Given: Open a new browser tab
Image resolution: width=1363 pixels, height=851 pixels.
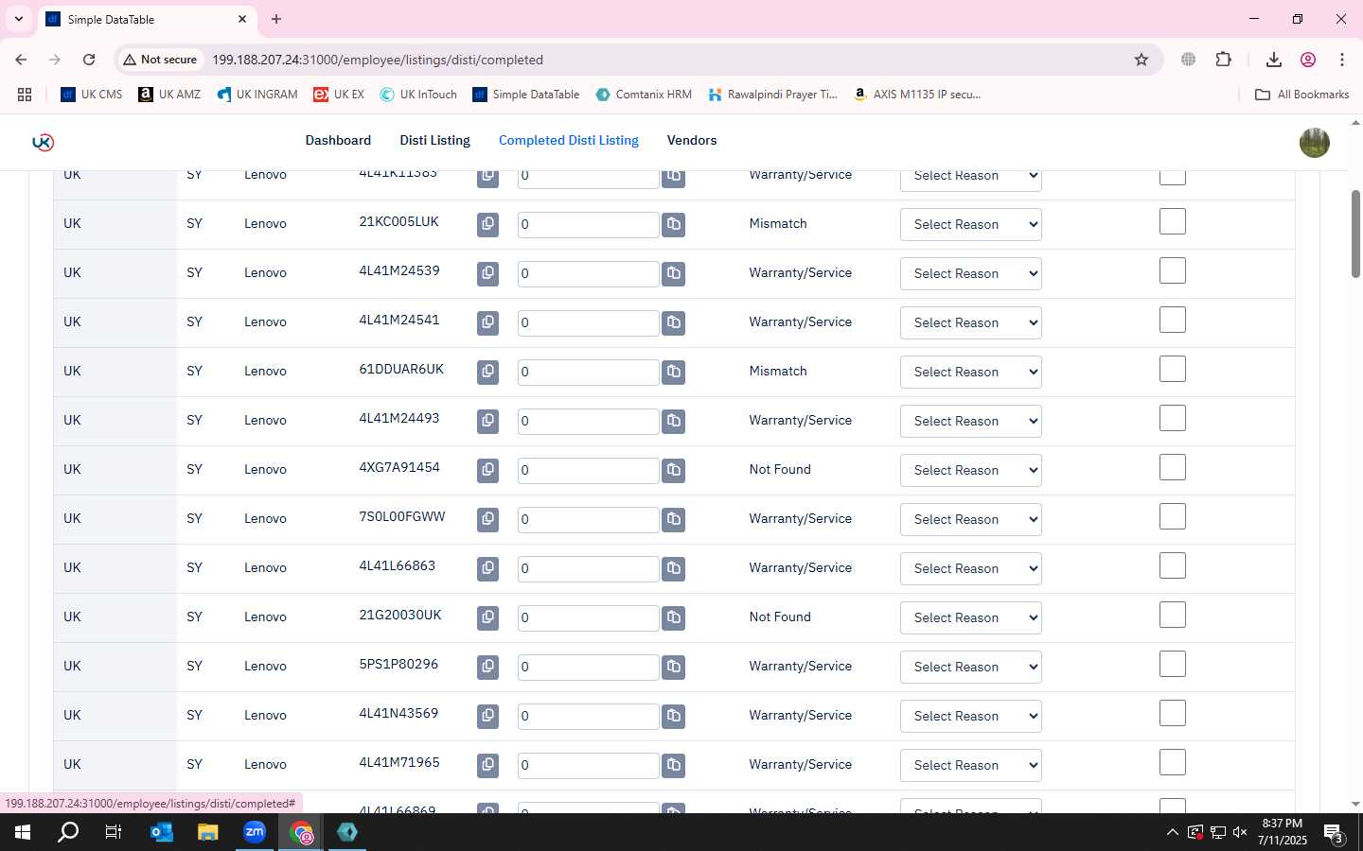Looking at the screenshot, I should pyautogui.click(x=276, y=19).
